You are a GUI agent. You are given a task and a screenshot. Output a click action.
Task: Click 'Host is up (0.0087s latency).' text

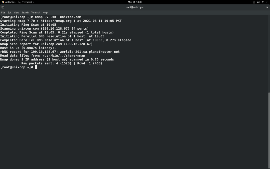click(x=28, y=48)
